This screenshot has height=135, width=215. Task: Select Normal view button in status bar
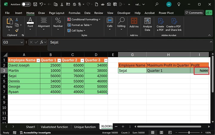coord(153,133)
